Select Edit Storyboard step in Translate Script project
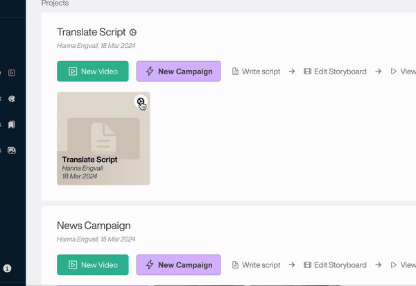 coord(335,71)
